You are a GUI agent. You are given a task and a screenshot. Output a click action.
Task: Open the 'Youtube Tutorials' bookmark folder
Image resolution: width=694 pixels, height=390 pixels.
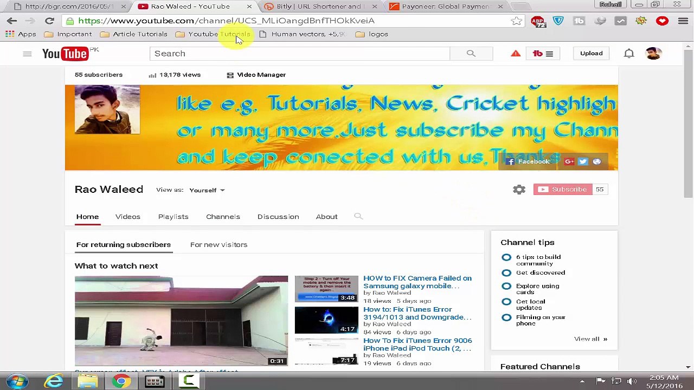pos(213,34)
